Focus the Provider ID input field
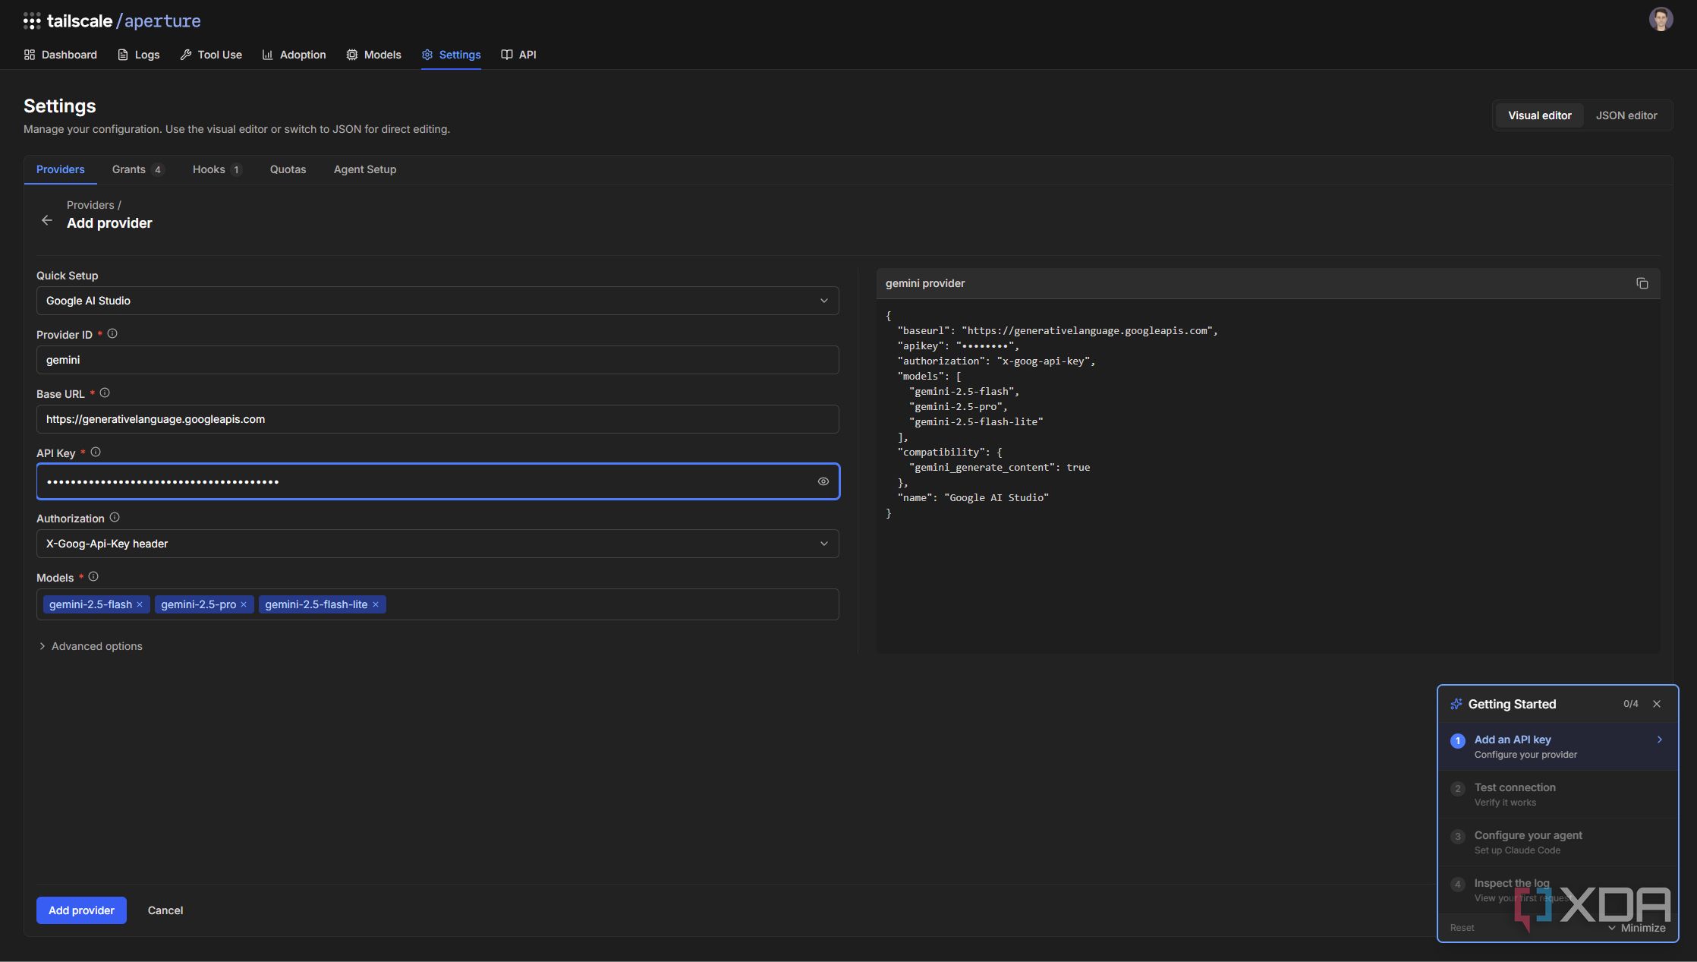 pyautogui.click(x=438, y=360)
